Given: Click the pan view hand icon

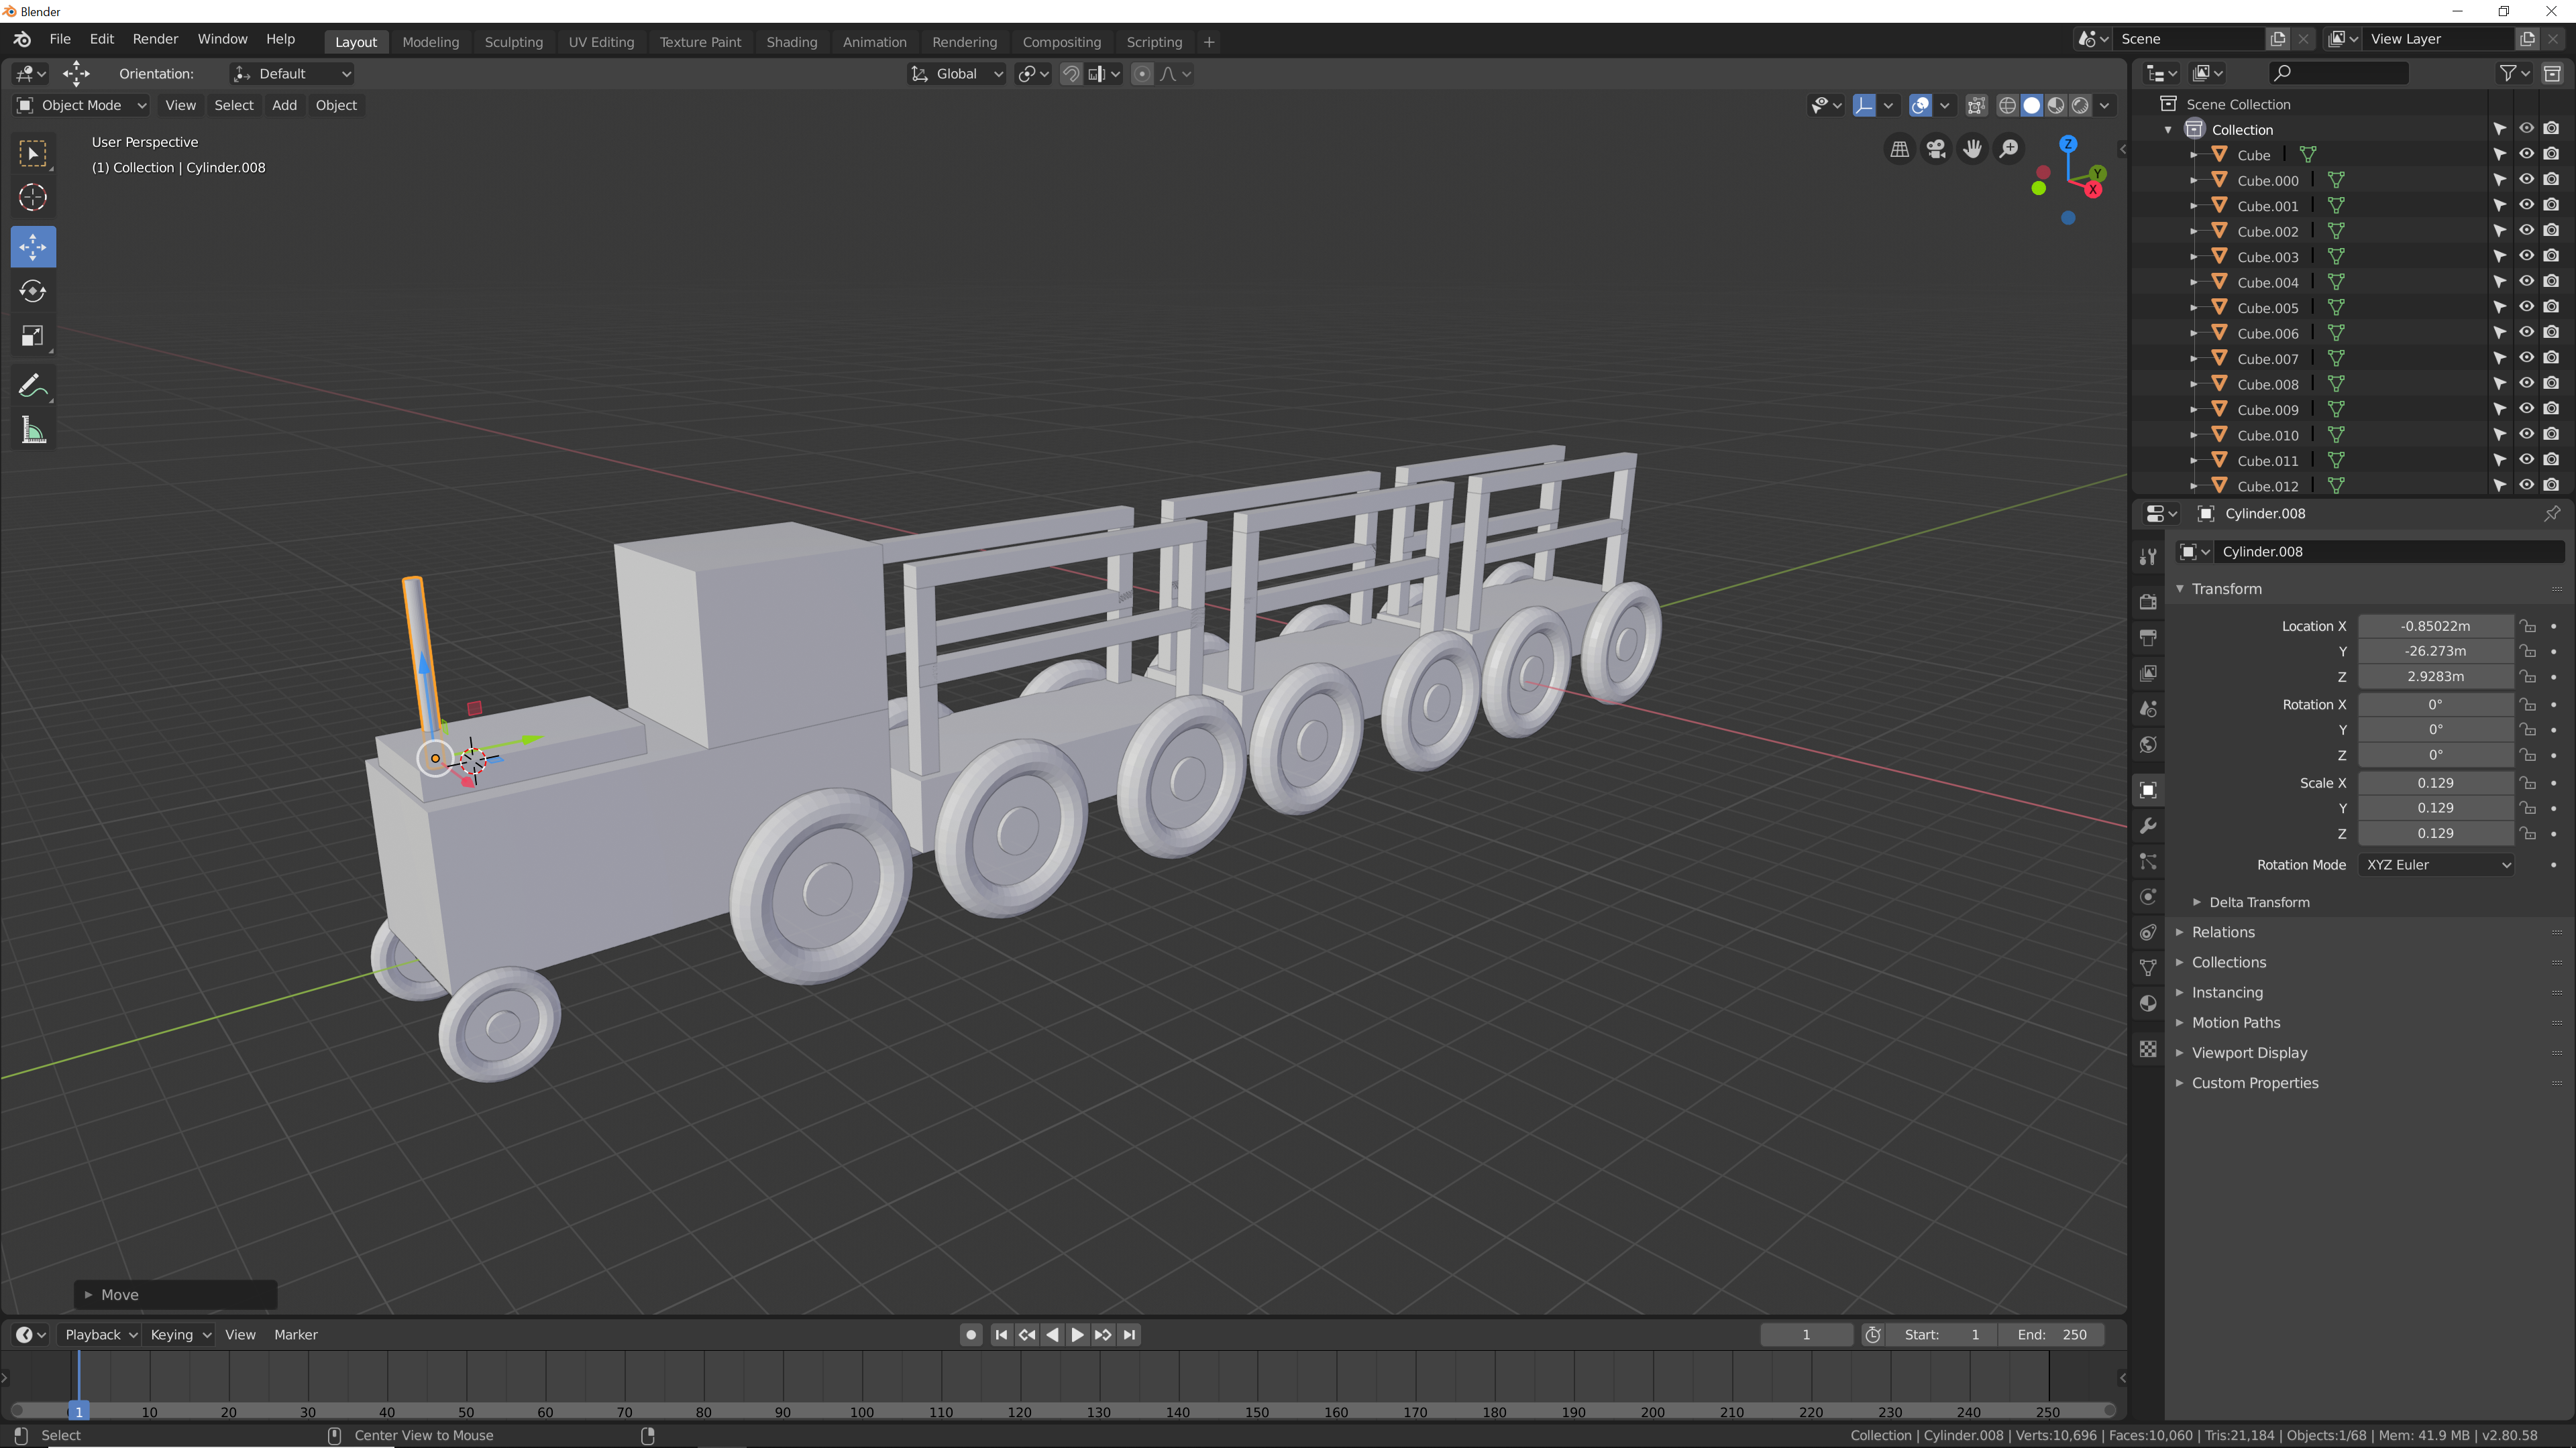Looking at the screenshot, I should pyautogui.click(x=1972, y=149).
